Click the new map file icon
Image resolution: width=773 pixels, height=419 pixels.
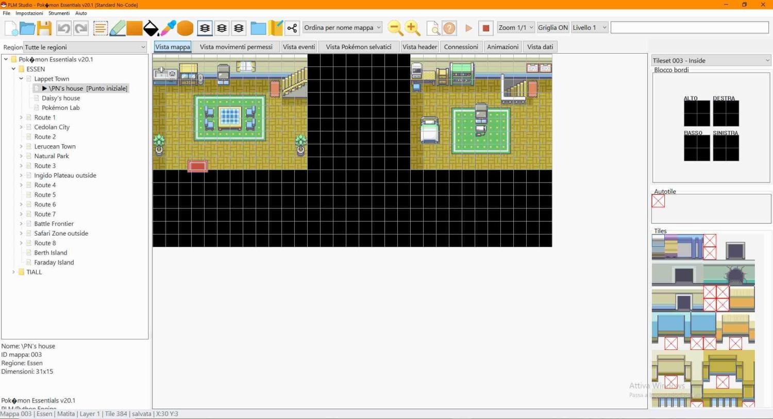click(11, 28)
